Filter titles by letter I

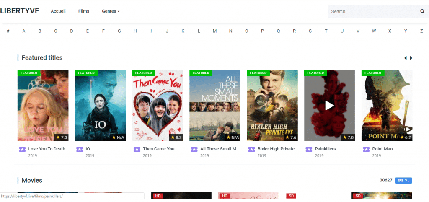(151, 31)
